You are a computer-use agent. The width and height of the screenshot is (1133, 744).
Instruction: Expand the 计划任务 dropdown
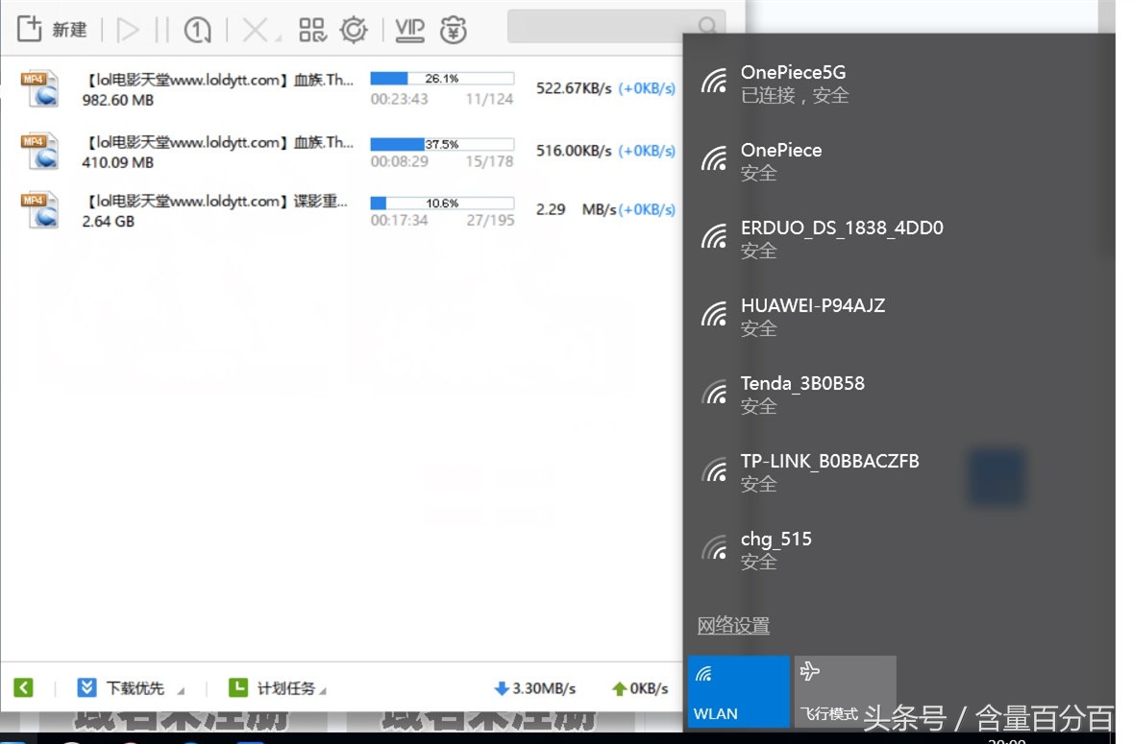click(x=278, y=688)
